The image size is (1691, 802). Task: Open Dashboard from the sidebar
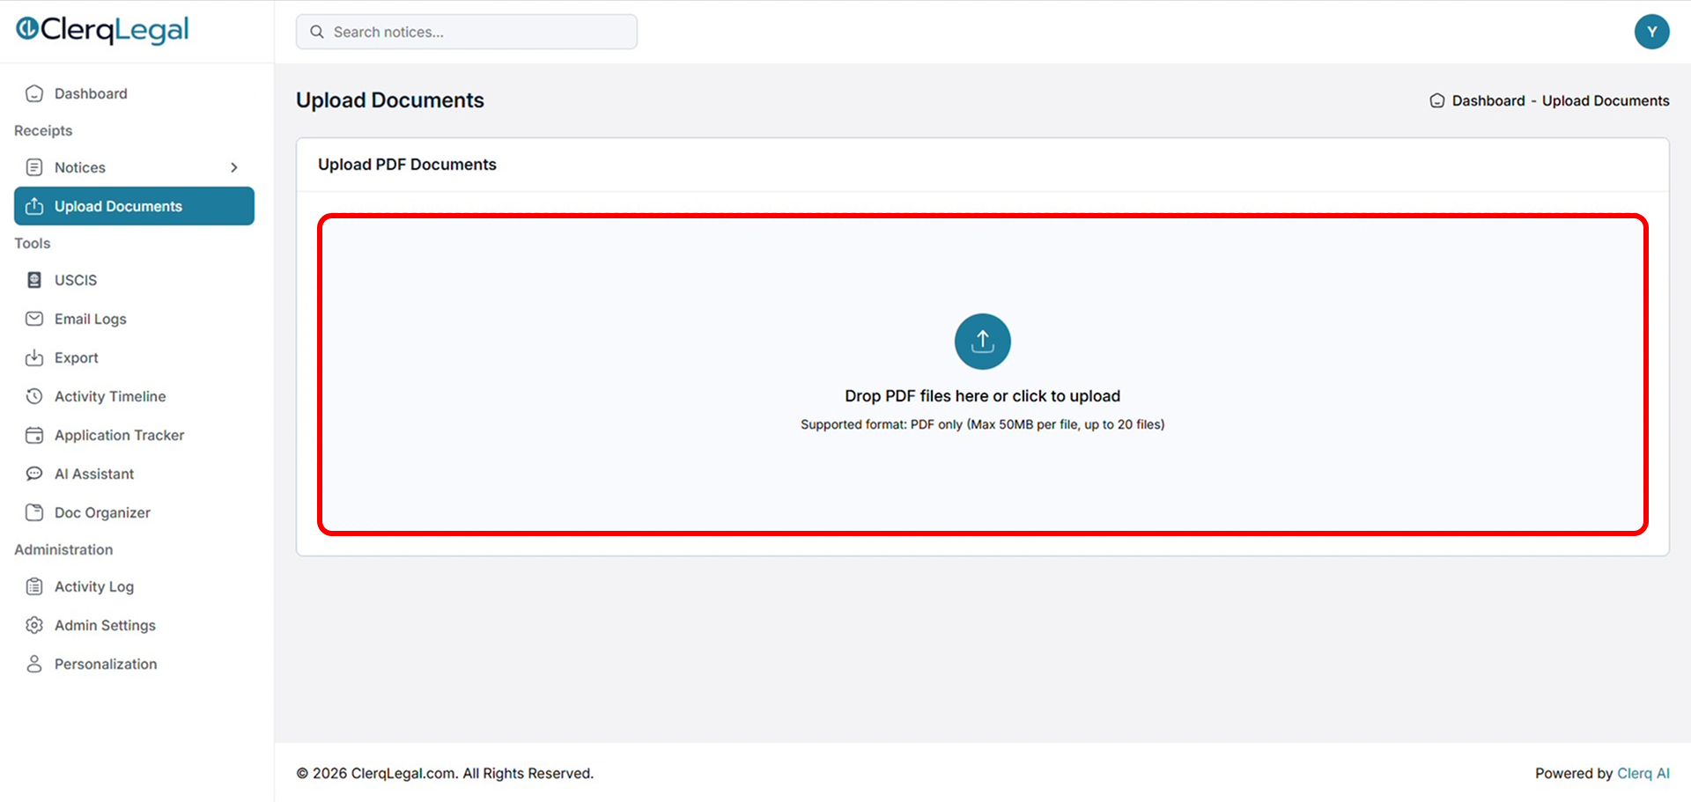click(x=134, y=93)
